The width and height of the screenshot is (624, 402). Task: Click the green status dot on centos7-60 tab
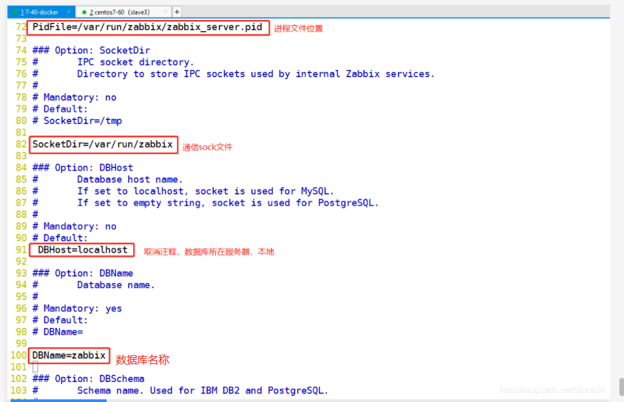84,13
